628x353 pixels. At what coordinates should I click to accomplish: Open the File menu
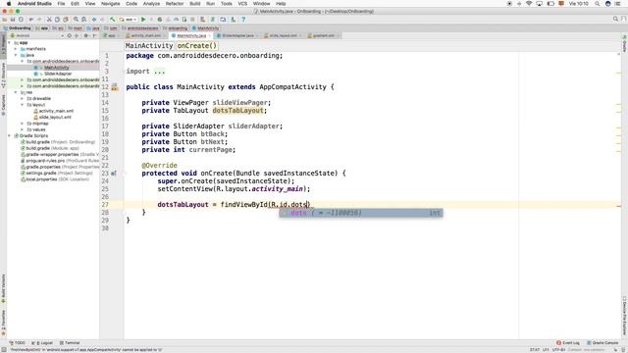point(61,4)
